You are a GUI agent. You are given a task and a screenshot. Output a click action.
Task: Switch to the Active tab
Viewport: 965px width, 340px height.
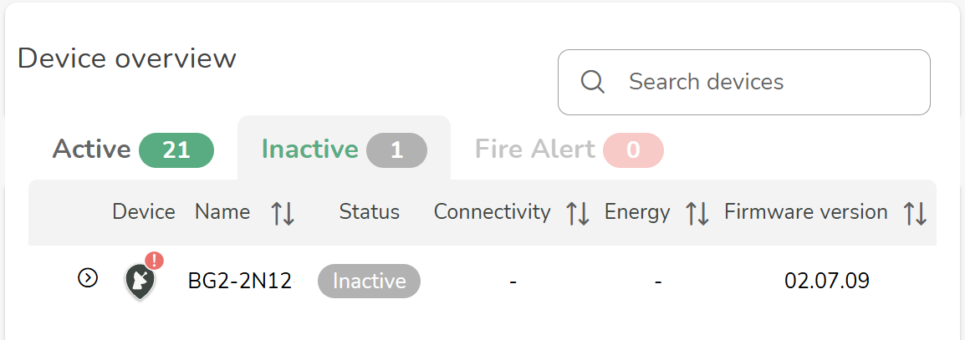pyautogui.click(x=92, y=150)
